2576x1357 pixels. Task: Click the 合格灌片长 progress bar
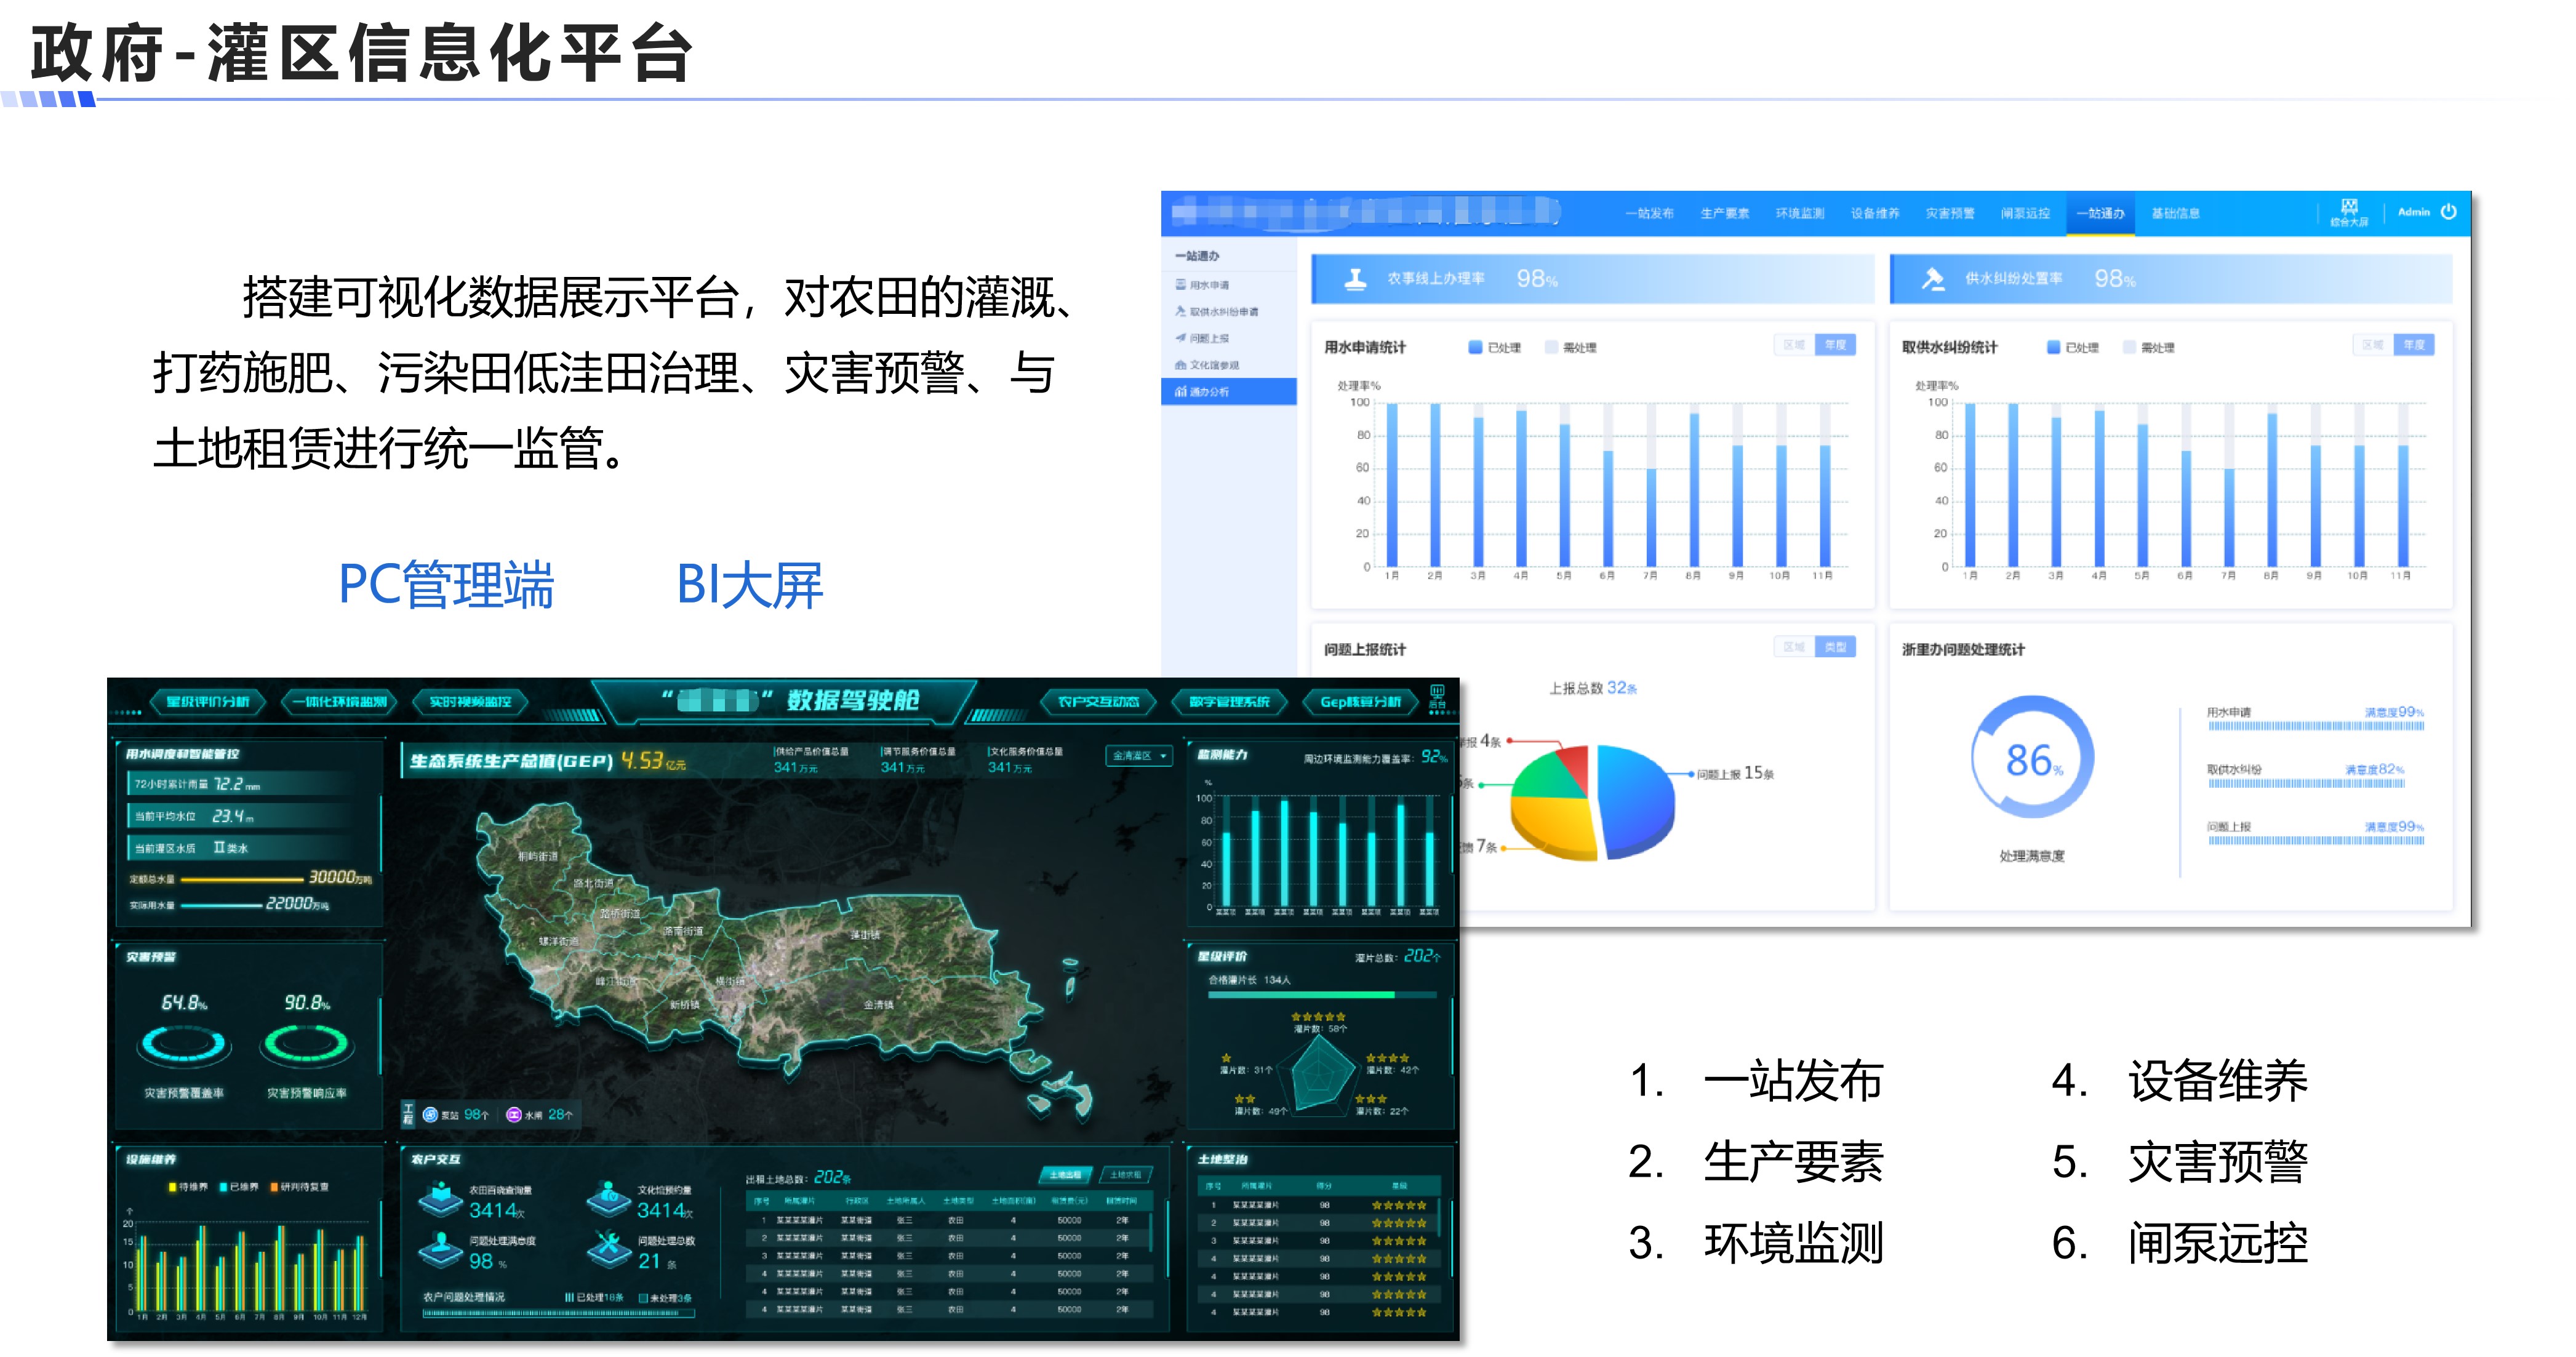[x=1322, y=995]
